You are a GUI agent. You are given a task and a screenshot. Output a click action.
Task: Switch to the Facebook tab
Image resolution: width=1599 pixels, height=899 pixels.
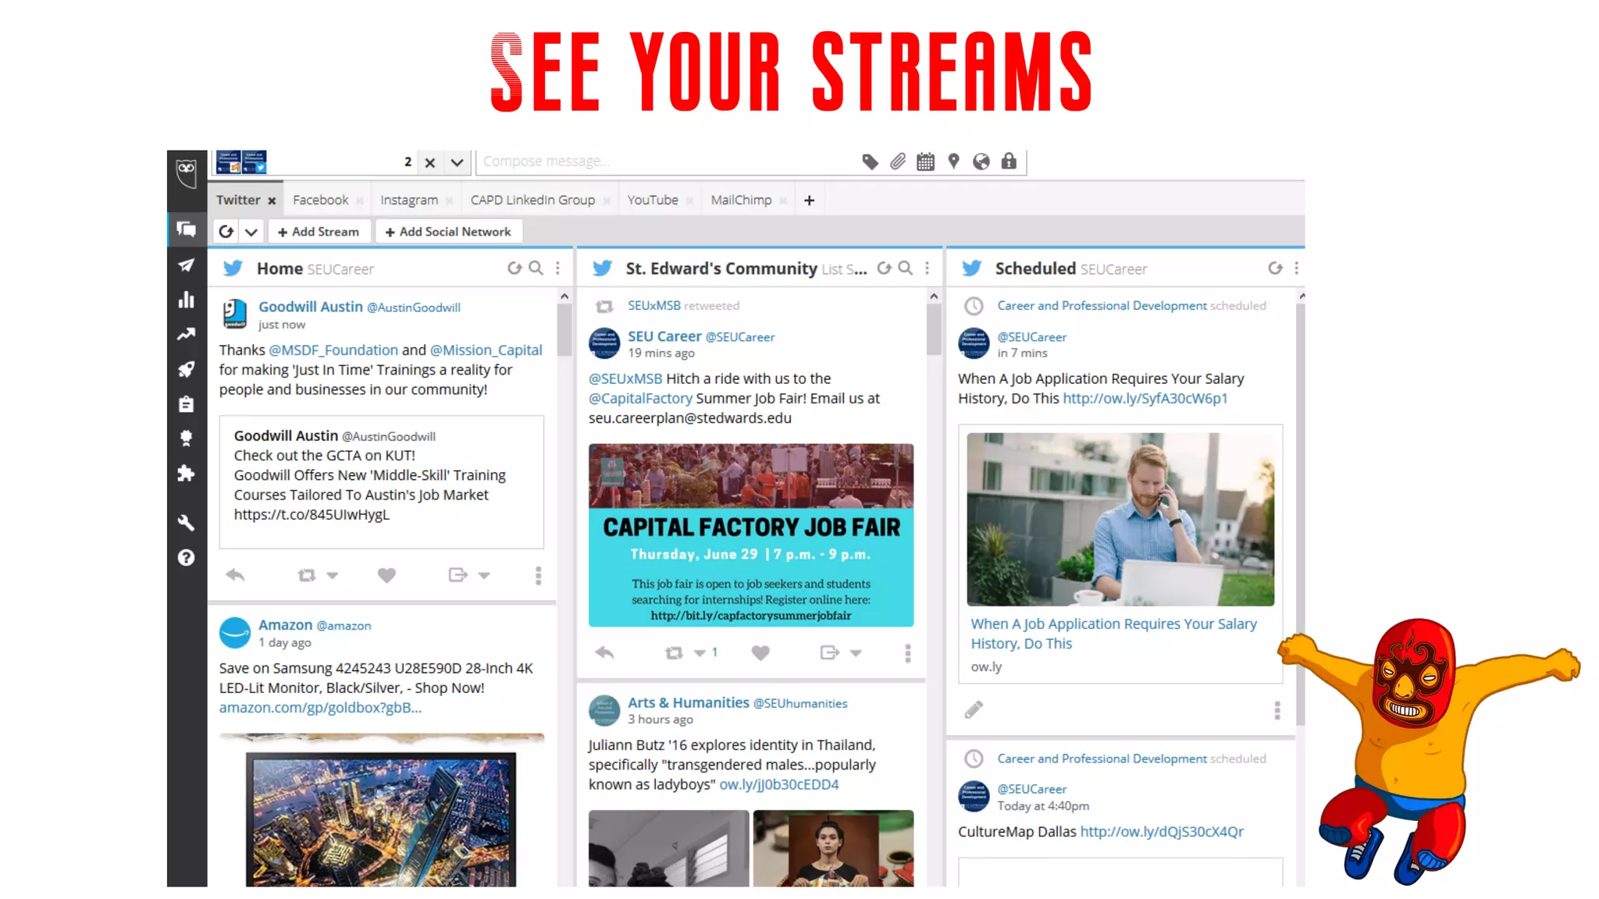tap(320, 200)
